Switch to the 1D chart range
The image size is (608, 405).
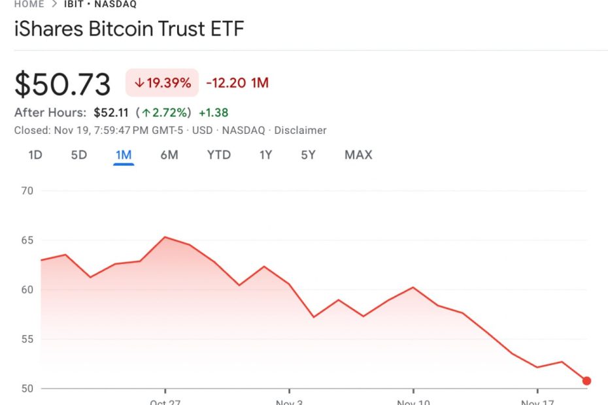point(35,155)
